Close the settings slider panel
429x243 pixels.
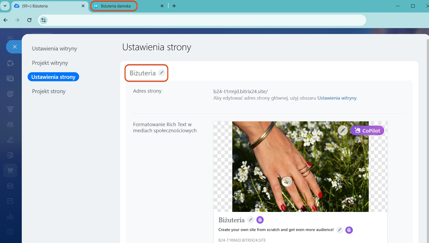click(x=15, y=47)
